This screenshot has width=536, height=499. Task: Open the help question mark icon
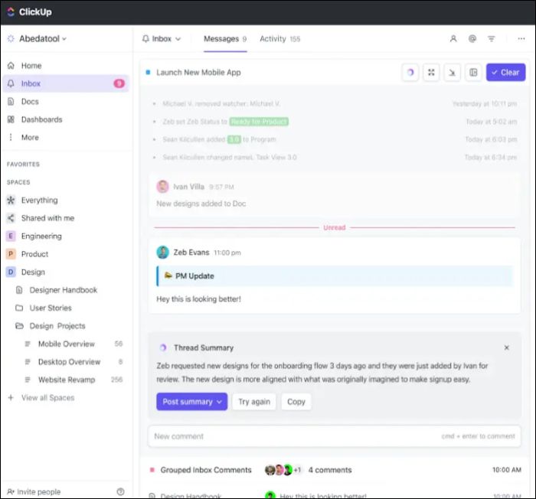(x=120, y=491)
